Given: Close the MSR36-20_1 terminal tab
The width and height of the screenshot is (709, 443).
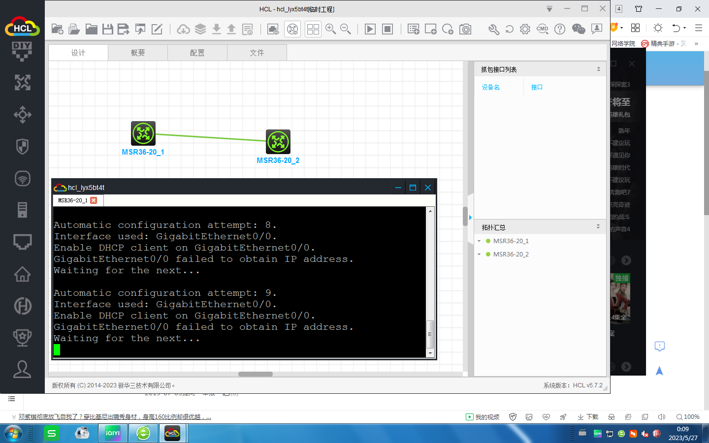Looking at the screenshot, I should [94, 200].
